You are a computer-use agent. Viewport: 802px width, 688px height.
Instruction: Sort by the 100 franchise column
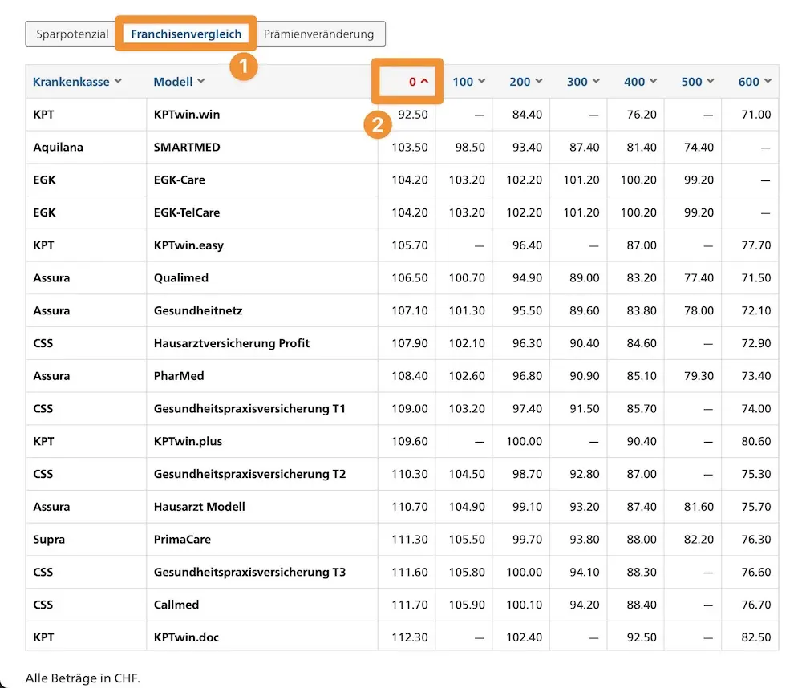click(469, 82)
